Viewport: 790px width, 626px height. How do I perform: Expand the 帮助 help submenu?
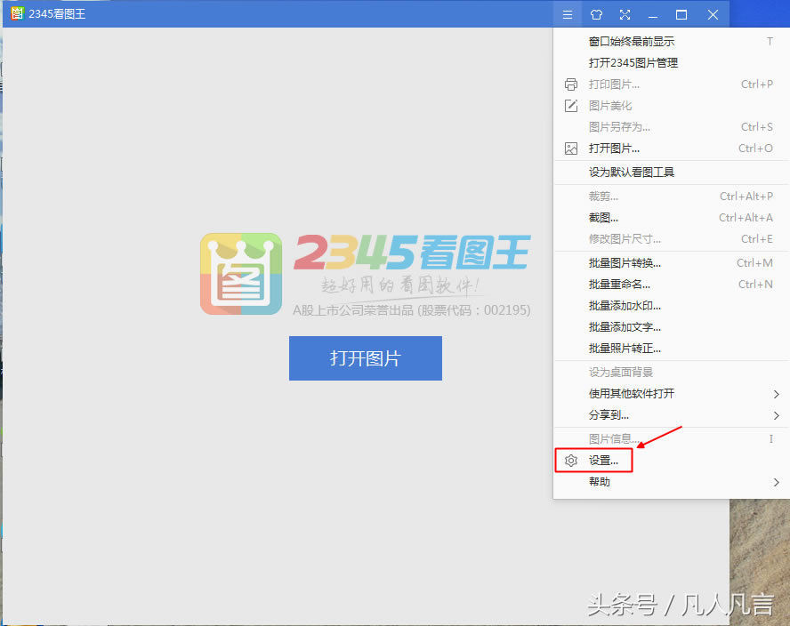click(x=599, y=481)
